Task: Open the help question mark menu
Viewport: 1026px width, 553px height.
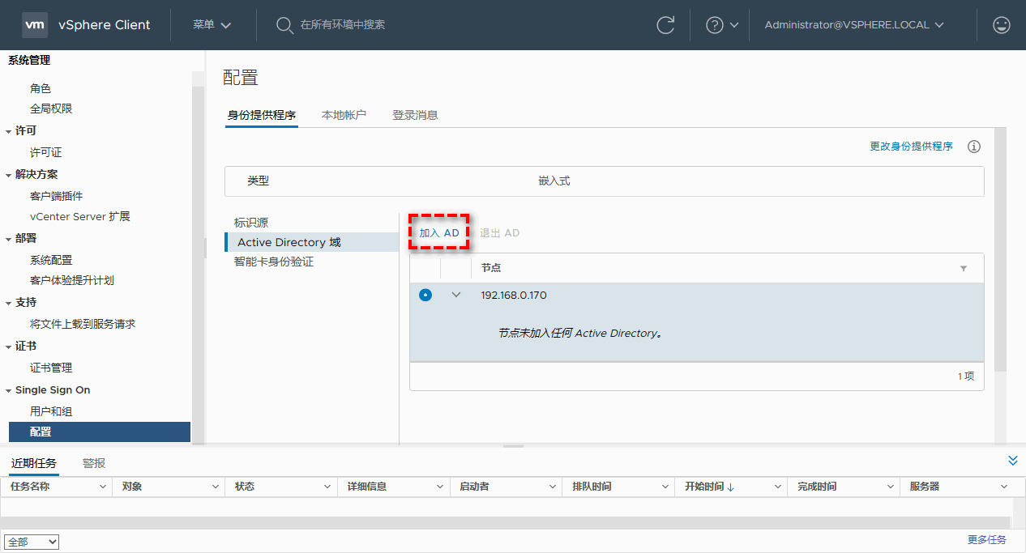Action: [x=722, y=25]
